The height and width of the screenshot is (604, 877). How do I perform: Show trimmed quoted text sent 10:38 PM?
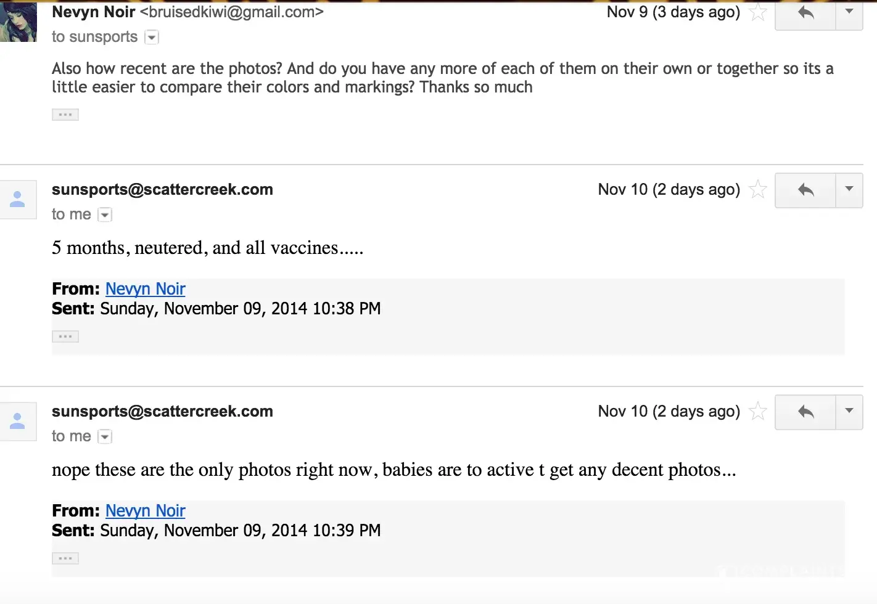point(65,337)
